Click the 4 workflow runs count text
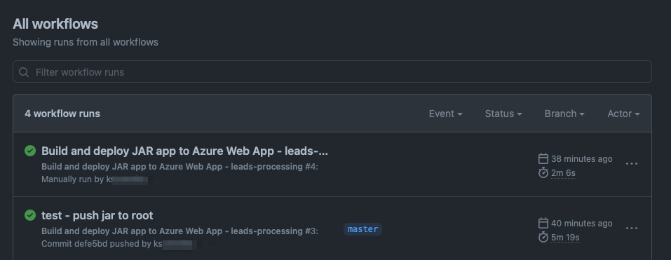This screenshot has height=260, width=671. coord(62,114)
